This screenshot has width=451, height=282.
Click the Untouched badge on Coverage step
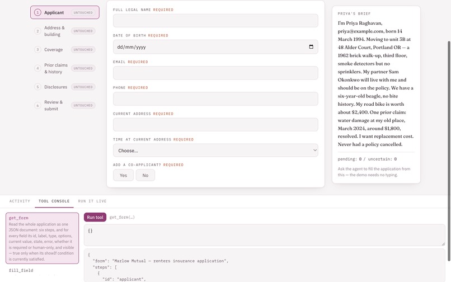click(x=83, y=49)
